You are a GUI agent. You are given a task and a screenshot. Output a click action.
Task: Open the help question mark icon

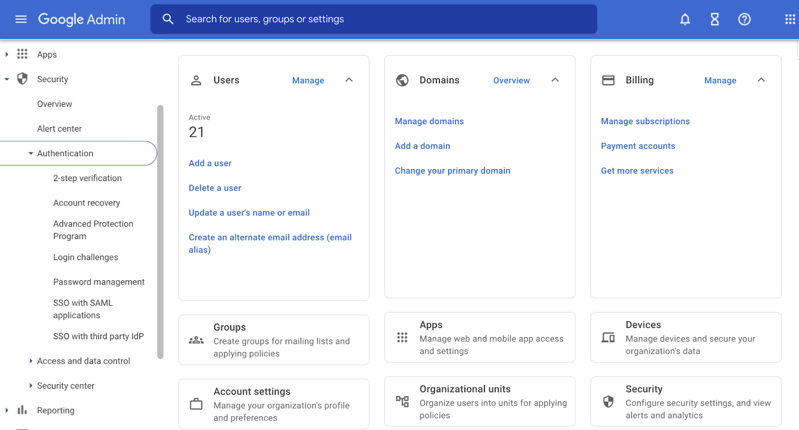745,19
